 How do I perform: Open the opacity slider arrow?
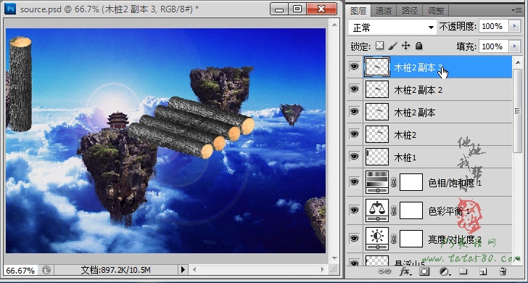coord(514,26)
